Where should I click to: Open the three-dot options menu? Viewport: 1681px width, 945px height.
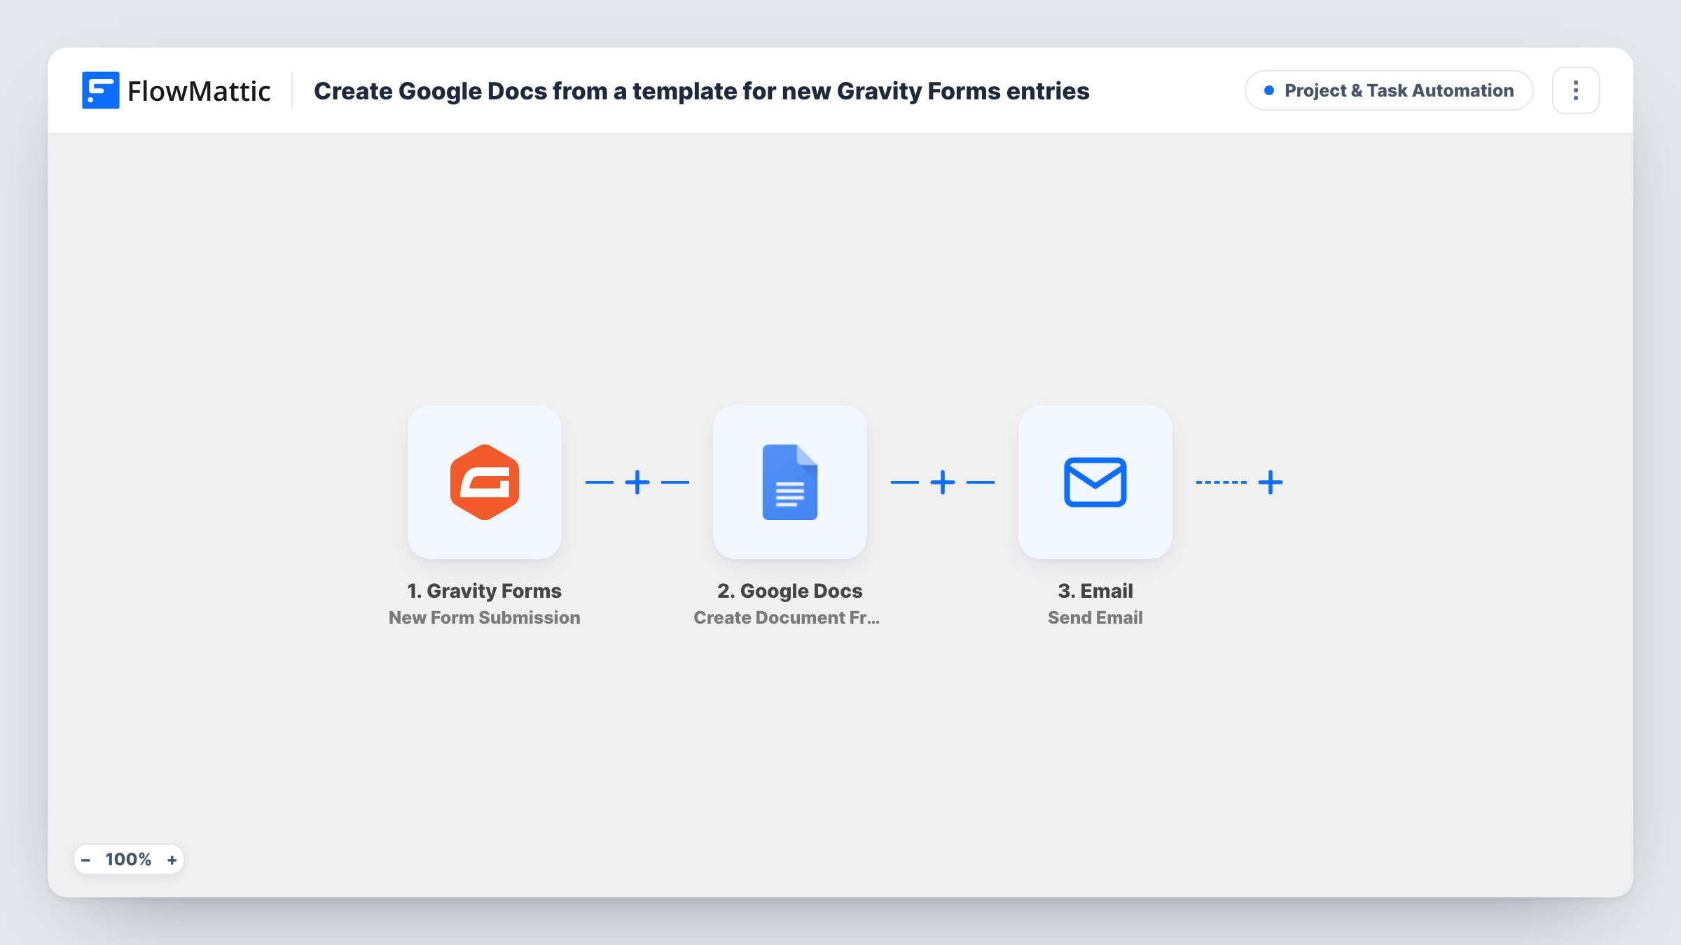point(1575,90)
